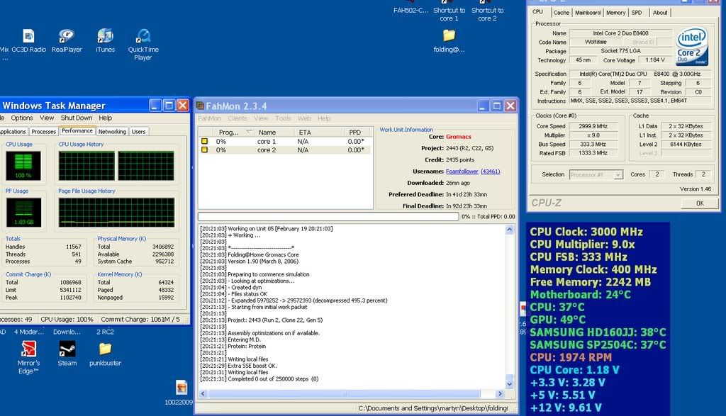Open the Help menu in Task Manager
Image resolution: width=726 pixels, height=416 pixels.
[x=105, y=118]
